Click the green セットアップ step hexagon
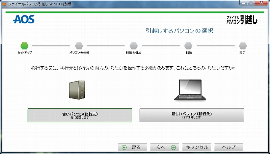Screen dimensions: 270x154 pos(24,46)
